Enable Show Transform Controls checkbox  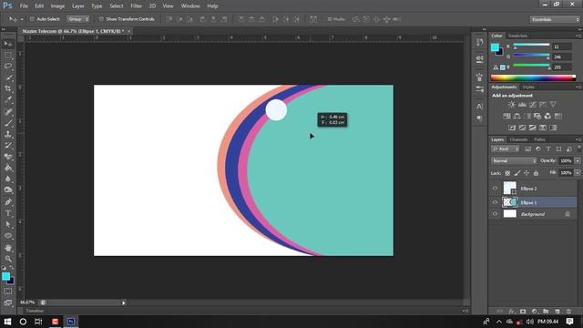pyautogui.click(x=101, y=19)
